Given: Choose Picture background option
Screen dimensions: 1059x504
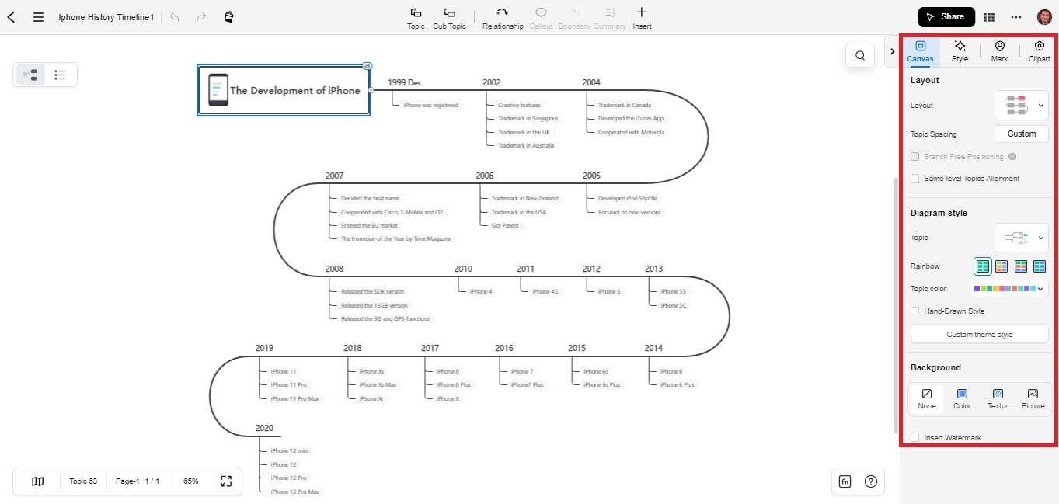Looking at the screenshot, I should (1033, 399).
